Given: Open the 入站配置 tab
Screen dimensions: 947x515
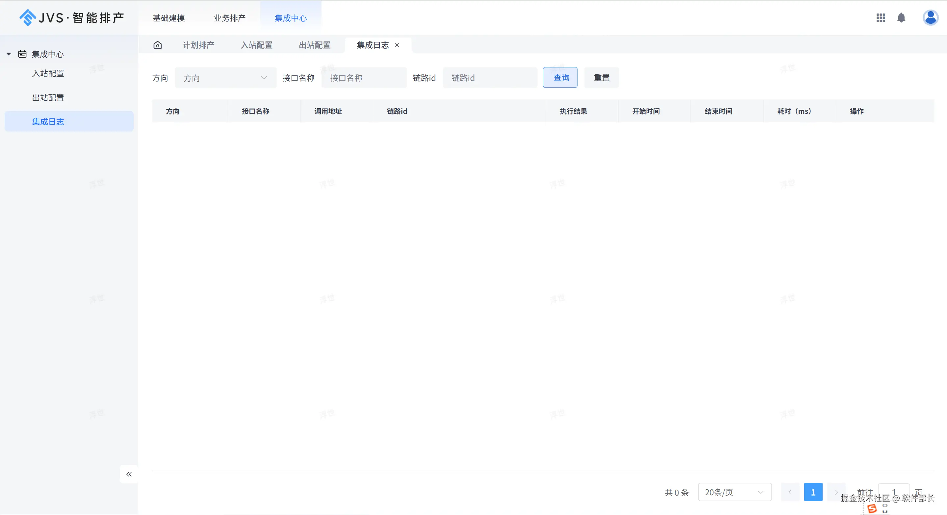Looking at the screenshot, I should coord(257,45).
